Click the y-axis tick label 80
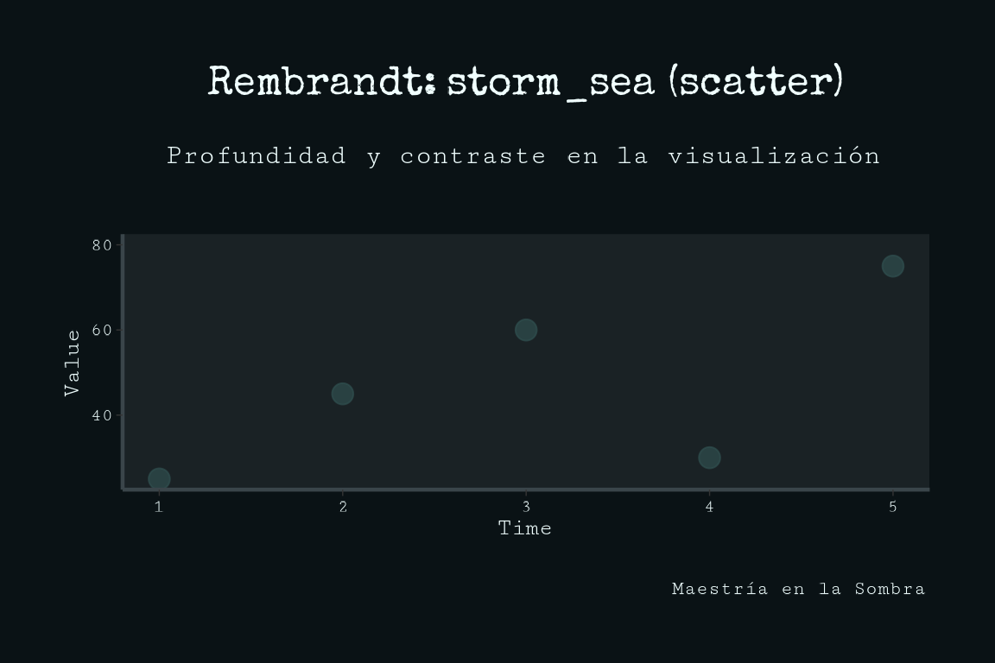995x663 pixels. [102, 245]
